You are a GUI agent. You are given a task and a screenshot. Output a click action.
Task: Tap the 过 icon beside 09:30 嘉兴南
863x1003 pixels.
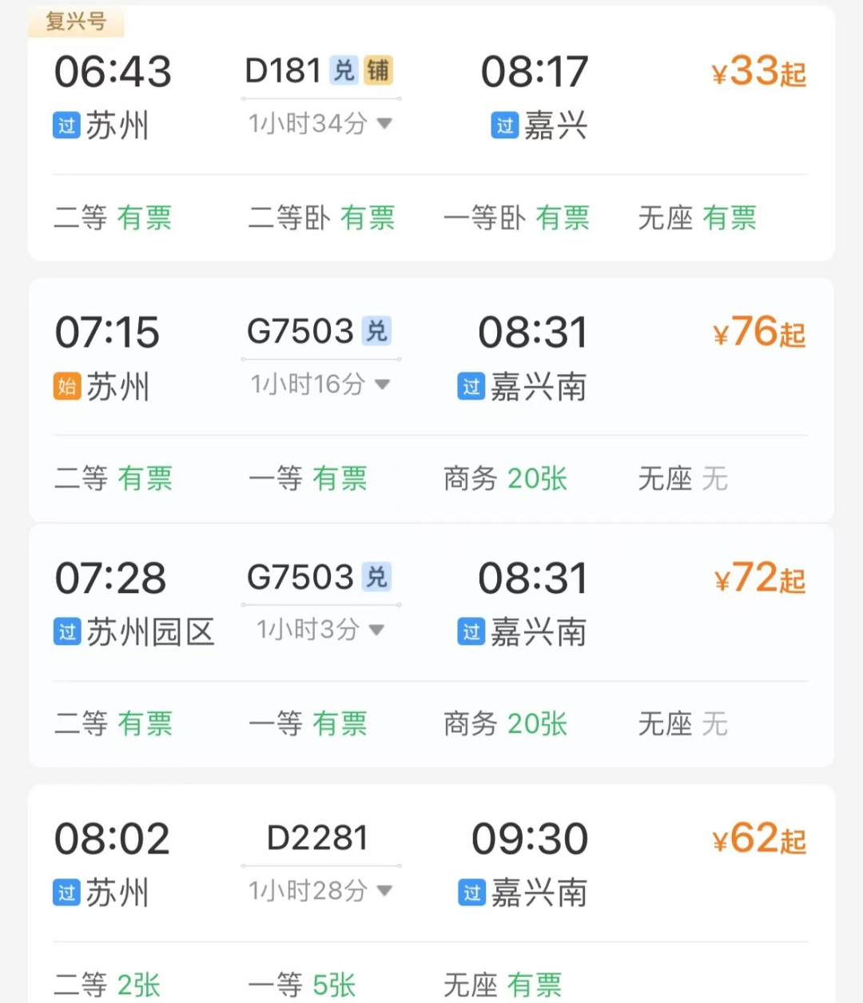[472, 893]
